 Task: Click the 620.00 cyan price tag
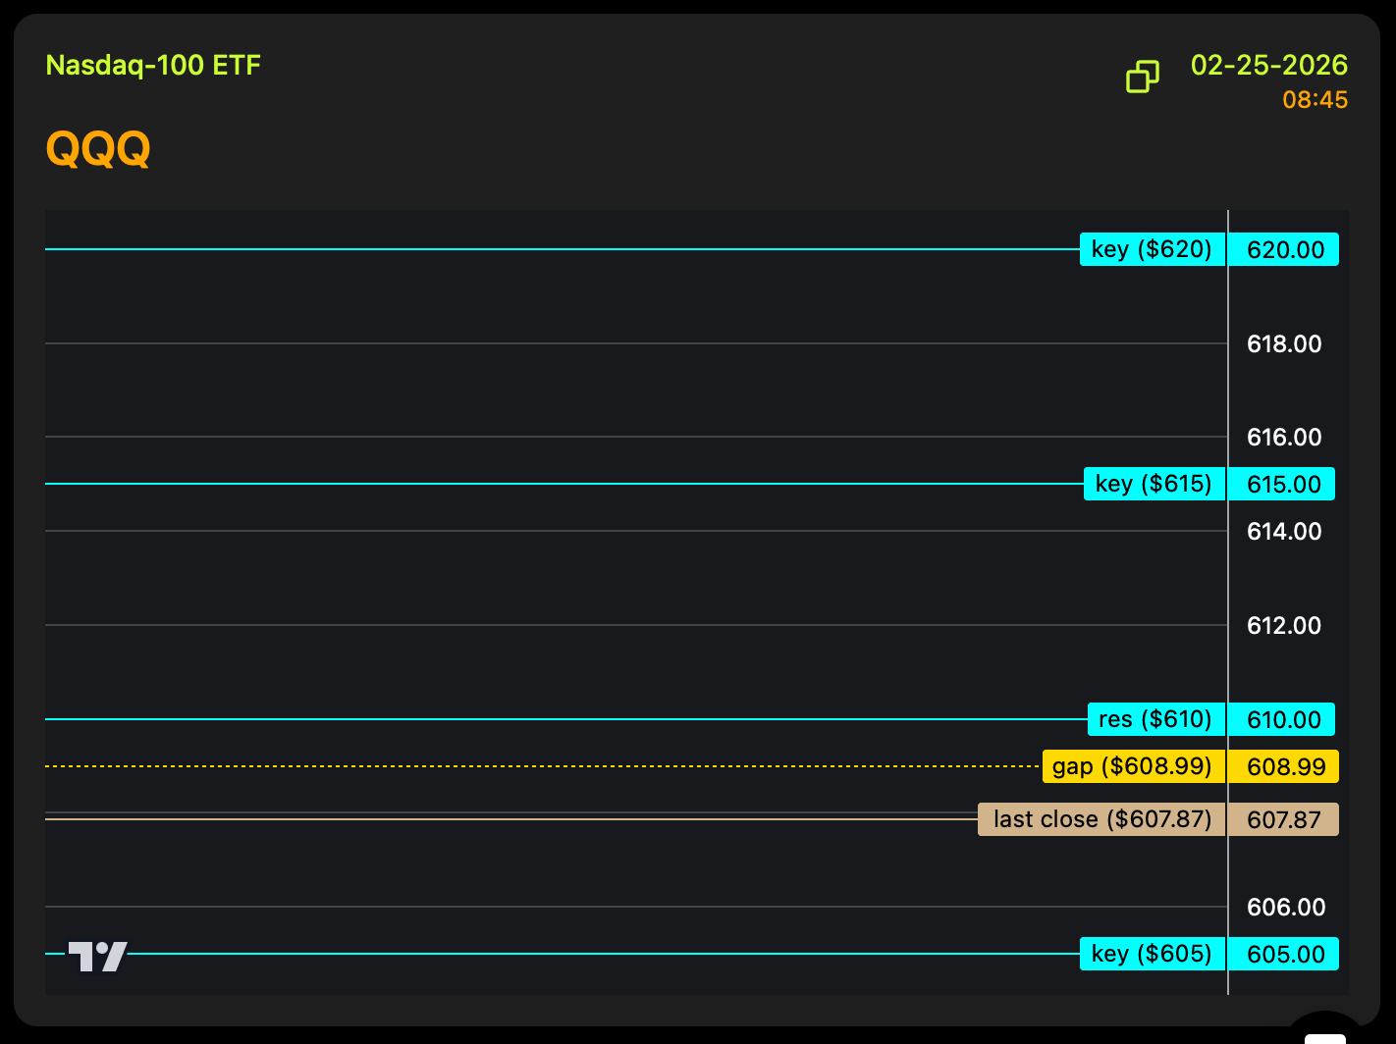click(x=1285, y=250)
